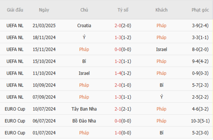Viewport: 213px width, 140px height.
Task: Click the "Giải đấu" column header
Action: 15,10
